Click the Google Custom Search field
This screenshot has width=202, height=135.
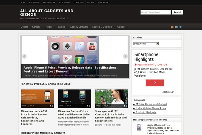coord(156,12)
